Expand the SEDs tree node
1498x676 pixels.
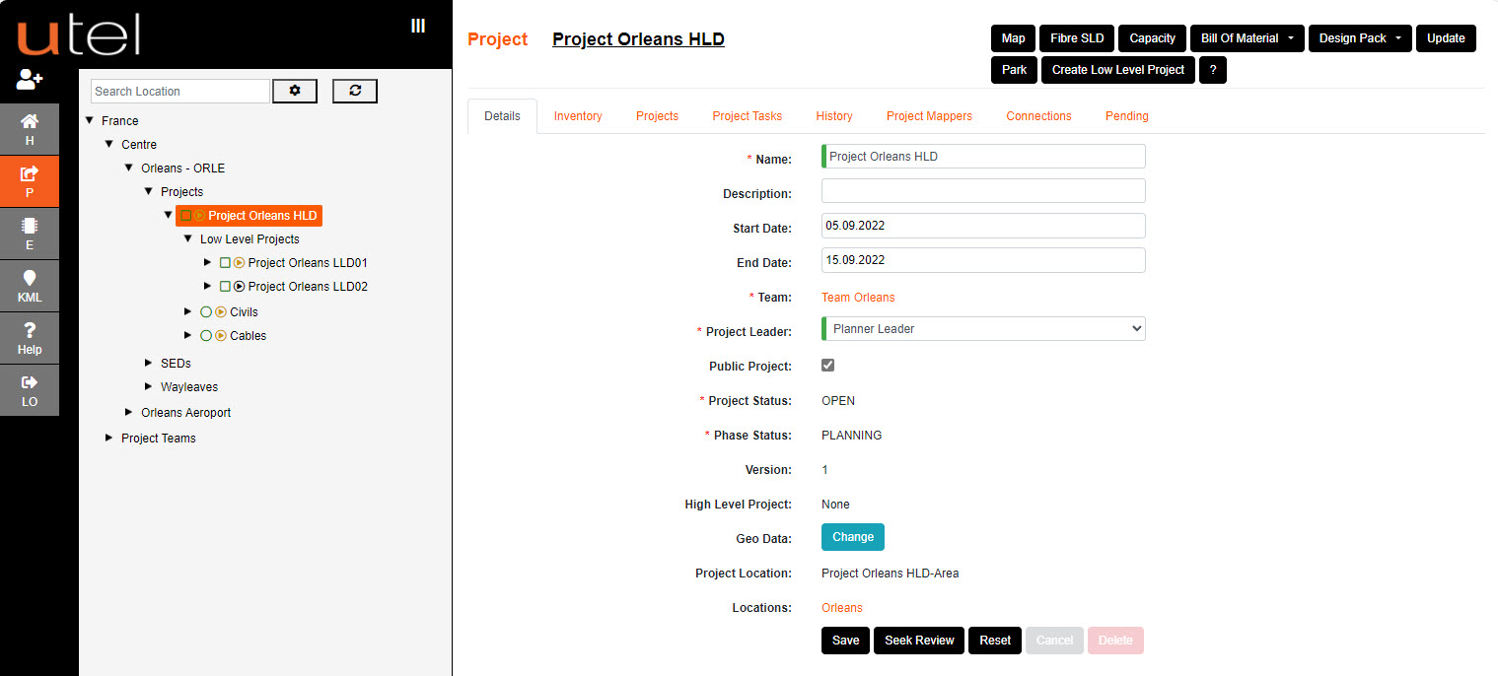click(x=148, y=363)
